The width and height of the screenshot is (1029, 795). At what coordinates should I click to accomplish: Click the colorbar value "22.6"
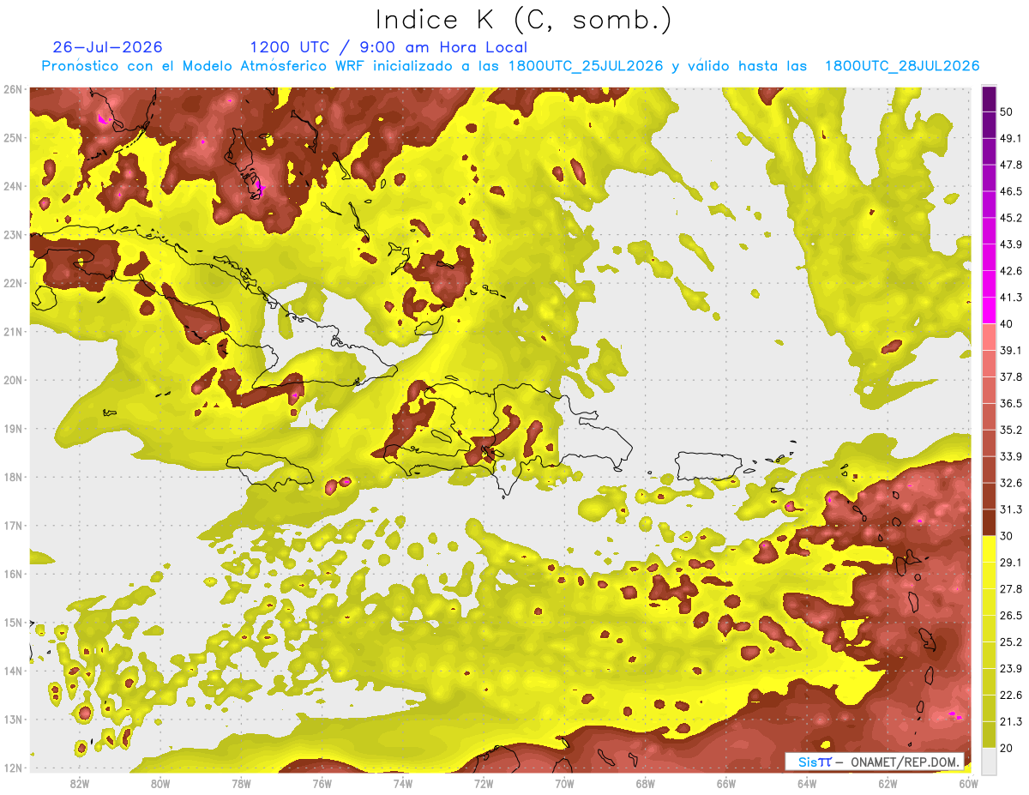point(1012,695)
